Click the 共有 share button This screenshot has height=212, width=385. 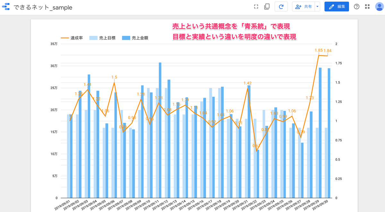(x=304, y=7)
